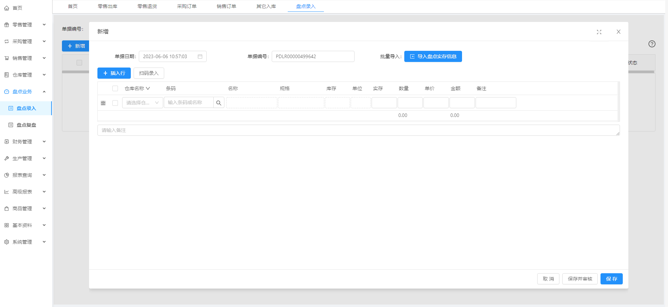Click the 盘点录入 list icon in sidebar

click(x=11, y=108)
